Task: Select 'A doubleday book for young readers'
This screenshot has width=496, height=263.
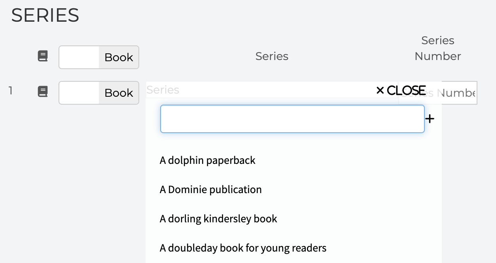Action: (243, 248)
